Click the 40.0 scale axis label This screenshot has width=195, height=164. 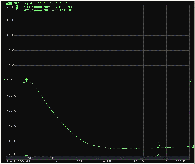point(10,20)
